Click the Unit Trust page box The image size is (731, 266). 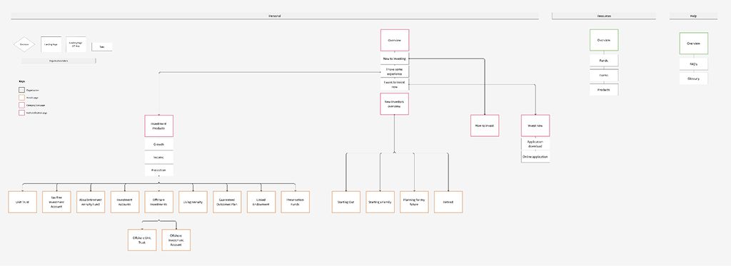(22, 203)
